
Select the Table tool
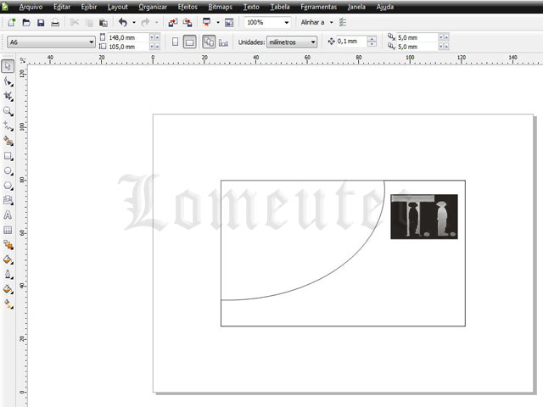tap(8, 230)
